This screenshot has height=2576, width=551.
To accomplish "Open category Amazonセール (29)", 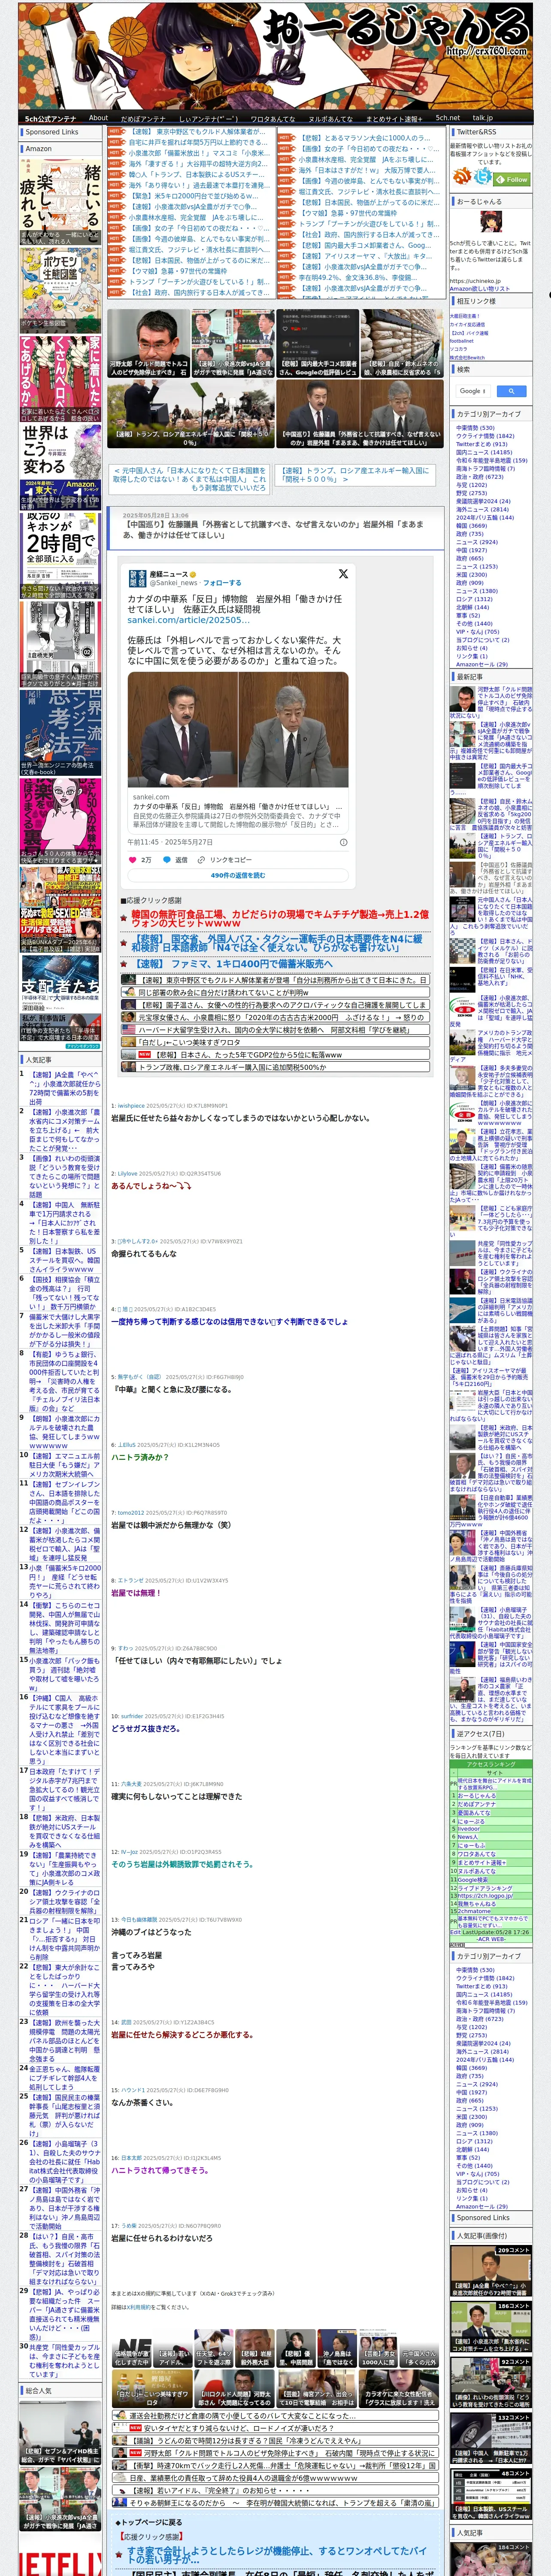I will 481,664.
